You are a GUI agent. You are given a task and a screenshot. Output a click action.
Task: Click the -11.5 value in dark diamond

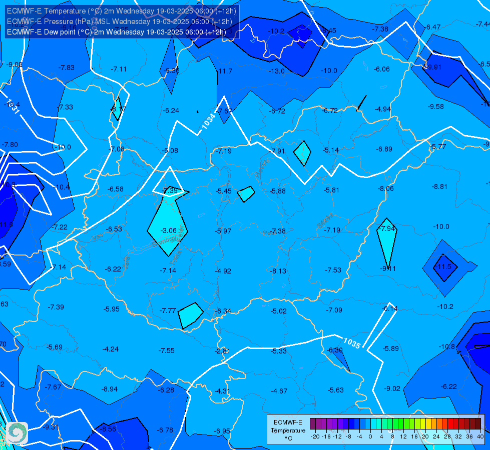click(444, 266)
